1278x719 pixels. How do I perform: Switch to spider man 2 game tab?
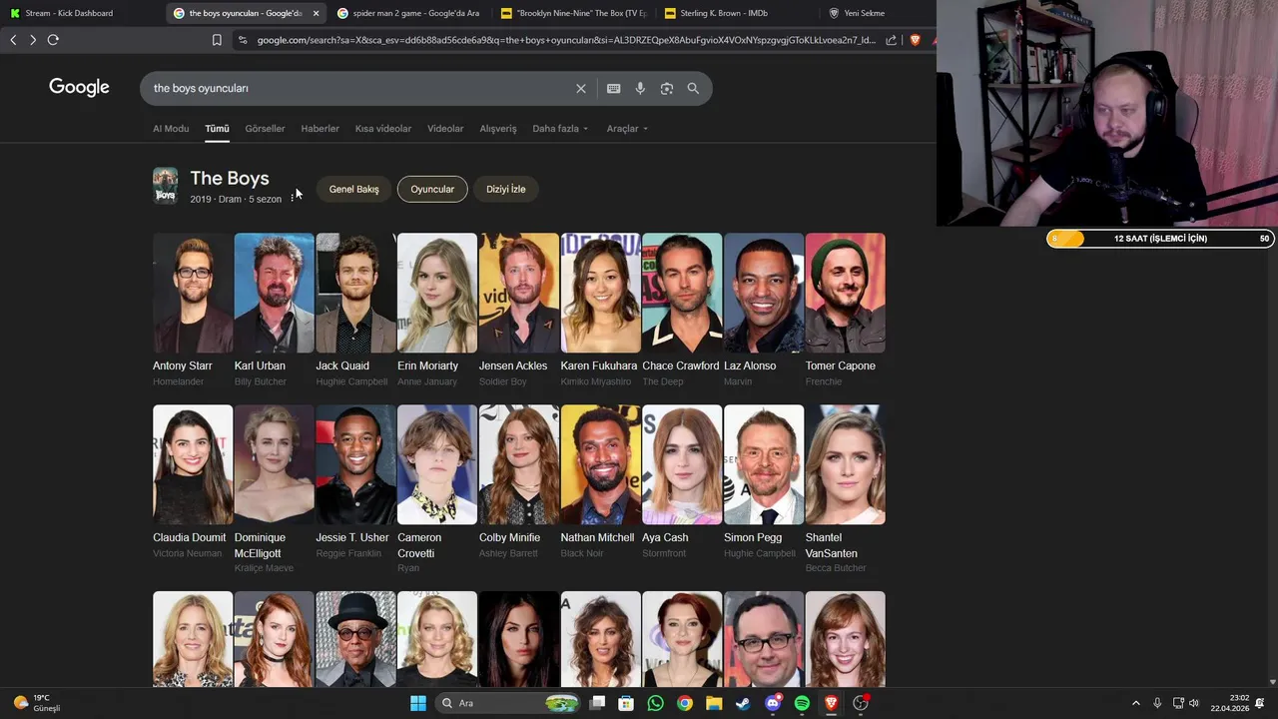(409, 13)
